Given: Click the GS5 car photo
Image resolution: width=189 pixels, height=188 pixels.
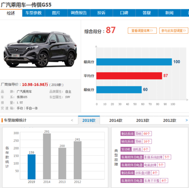Looking at the screenshot, I should click(x=40, y=49).
